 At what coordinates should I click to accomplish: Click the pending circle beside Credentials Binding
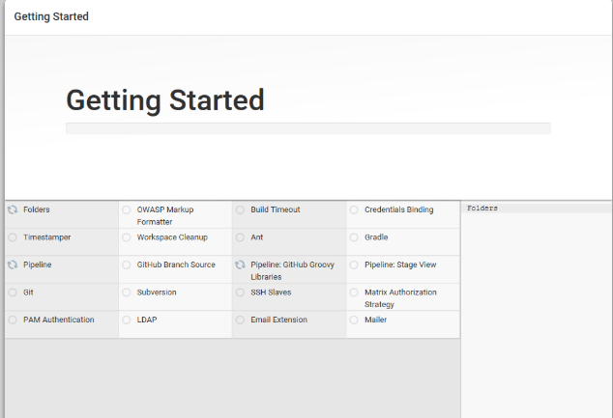tap(354, 210)
